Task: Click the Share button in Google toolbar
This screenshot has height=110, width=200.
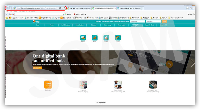Action: tap(76, 14)
